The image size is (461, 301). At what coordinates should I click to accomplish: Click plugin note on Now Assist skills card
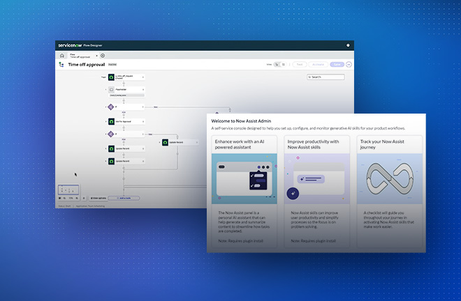(x=313, y=241)
